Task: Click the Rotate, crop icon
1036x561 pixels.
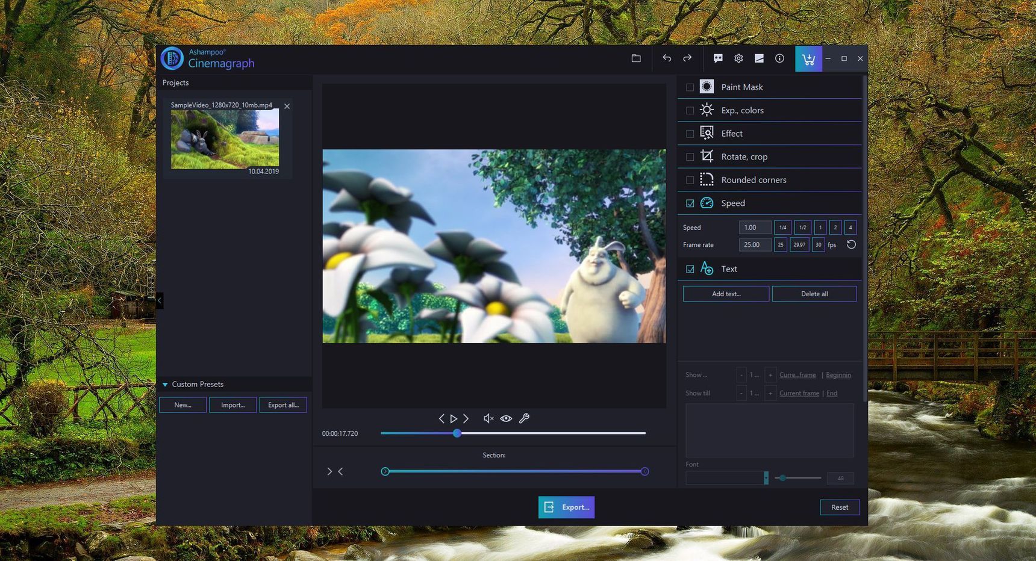Action: [707, 157]
